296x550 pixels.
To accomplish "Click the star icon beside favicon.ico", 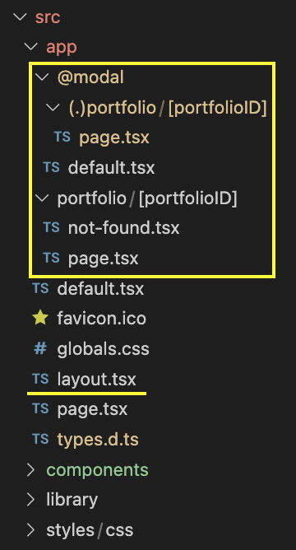I will [40, 319].
